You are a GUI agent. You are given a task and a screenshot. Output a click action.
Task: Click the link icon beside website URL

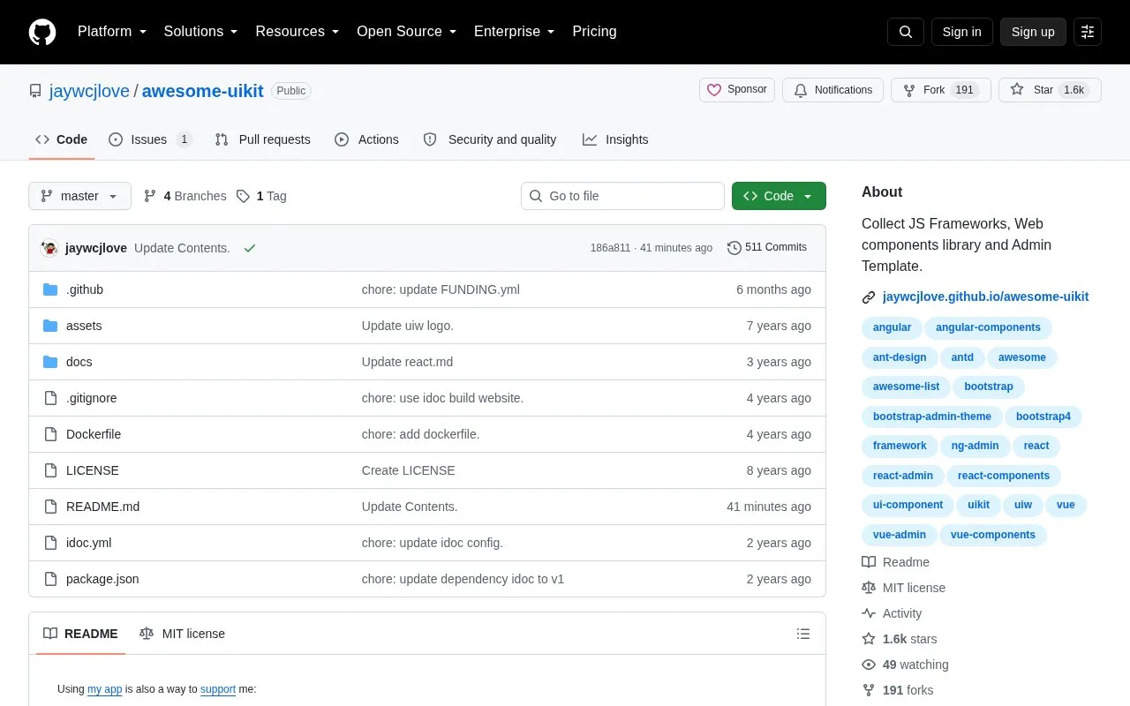click(x=869, y=297)
